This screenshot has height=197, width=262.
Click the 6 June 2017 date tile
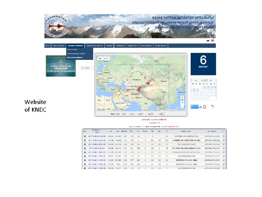pos(203,64)
